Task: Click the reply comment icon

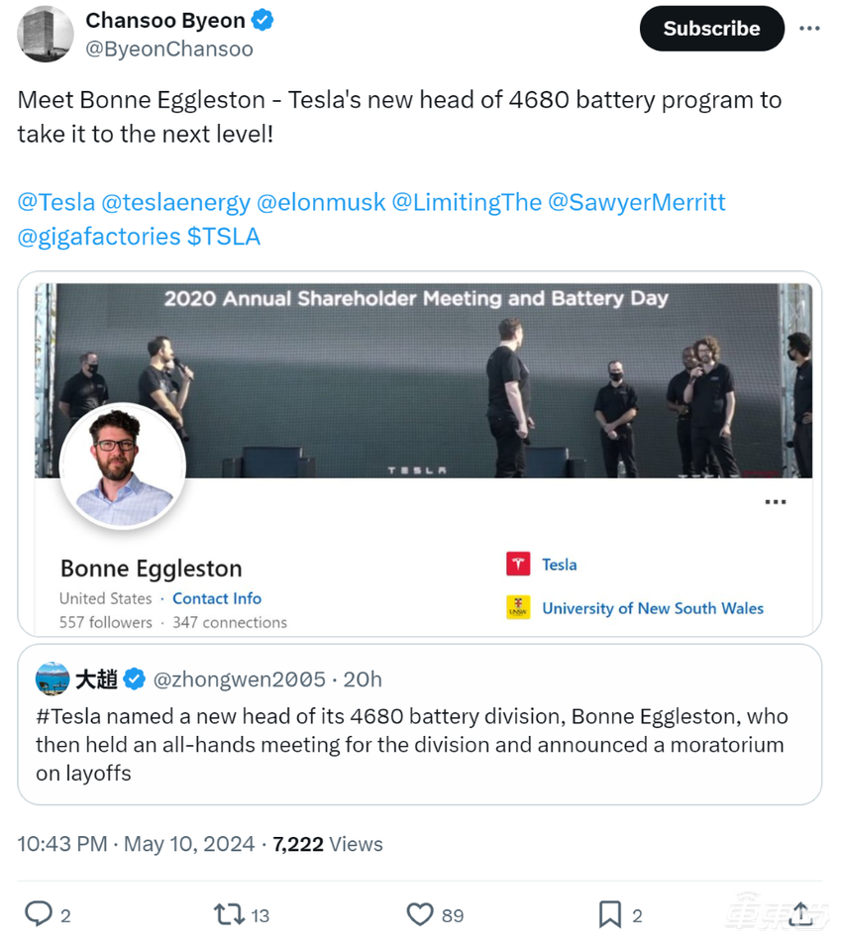Action: point(39,913)
